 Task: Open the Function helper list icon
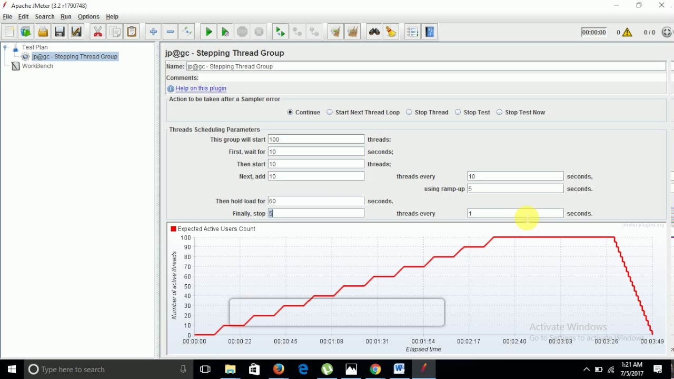[x=412, y=32]
